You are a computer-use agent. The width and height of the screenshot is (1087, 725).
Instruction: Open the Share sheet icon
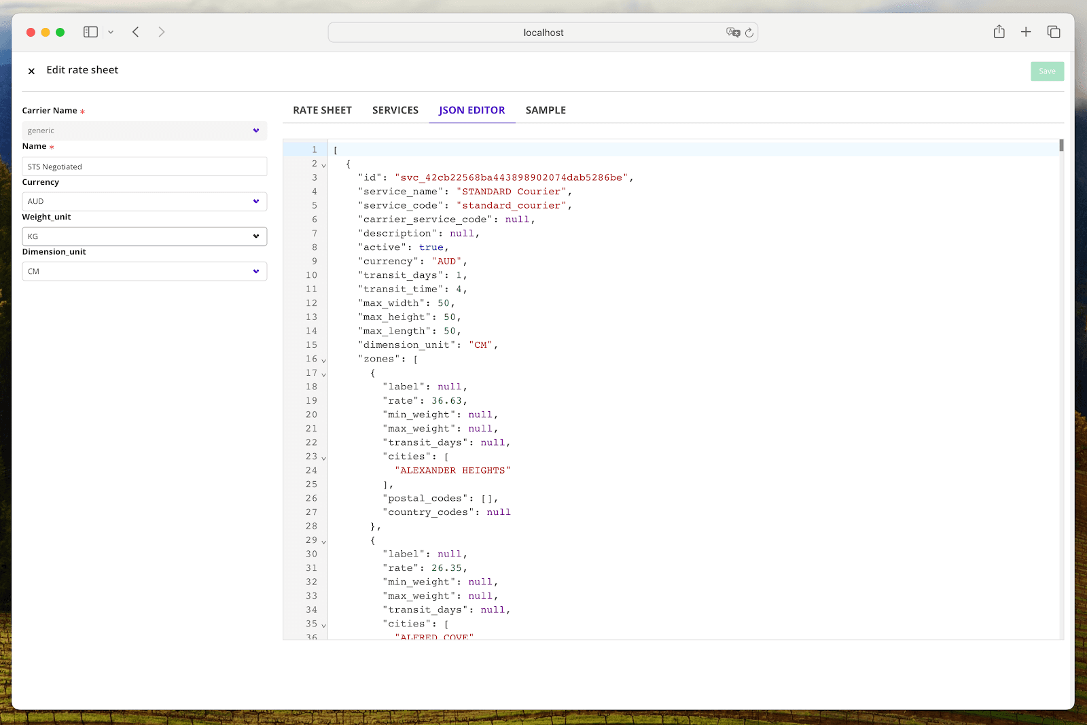(x=999, y=32)
